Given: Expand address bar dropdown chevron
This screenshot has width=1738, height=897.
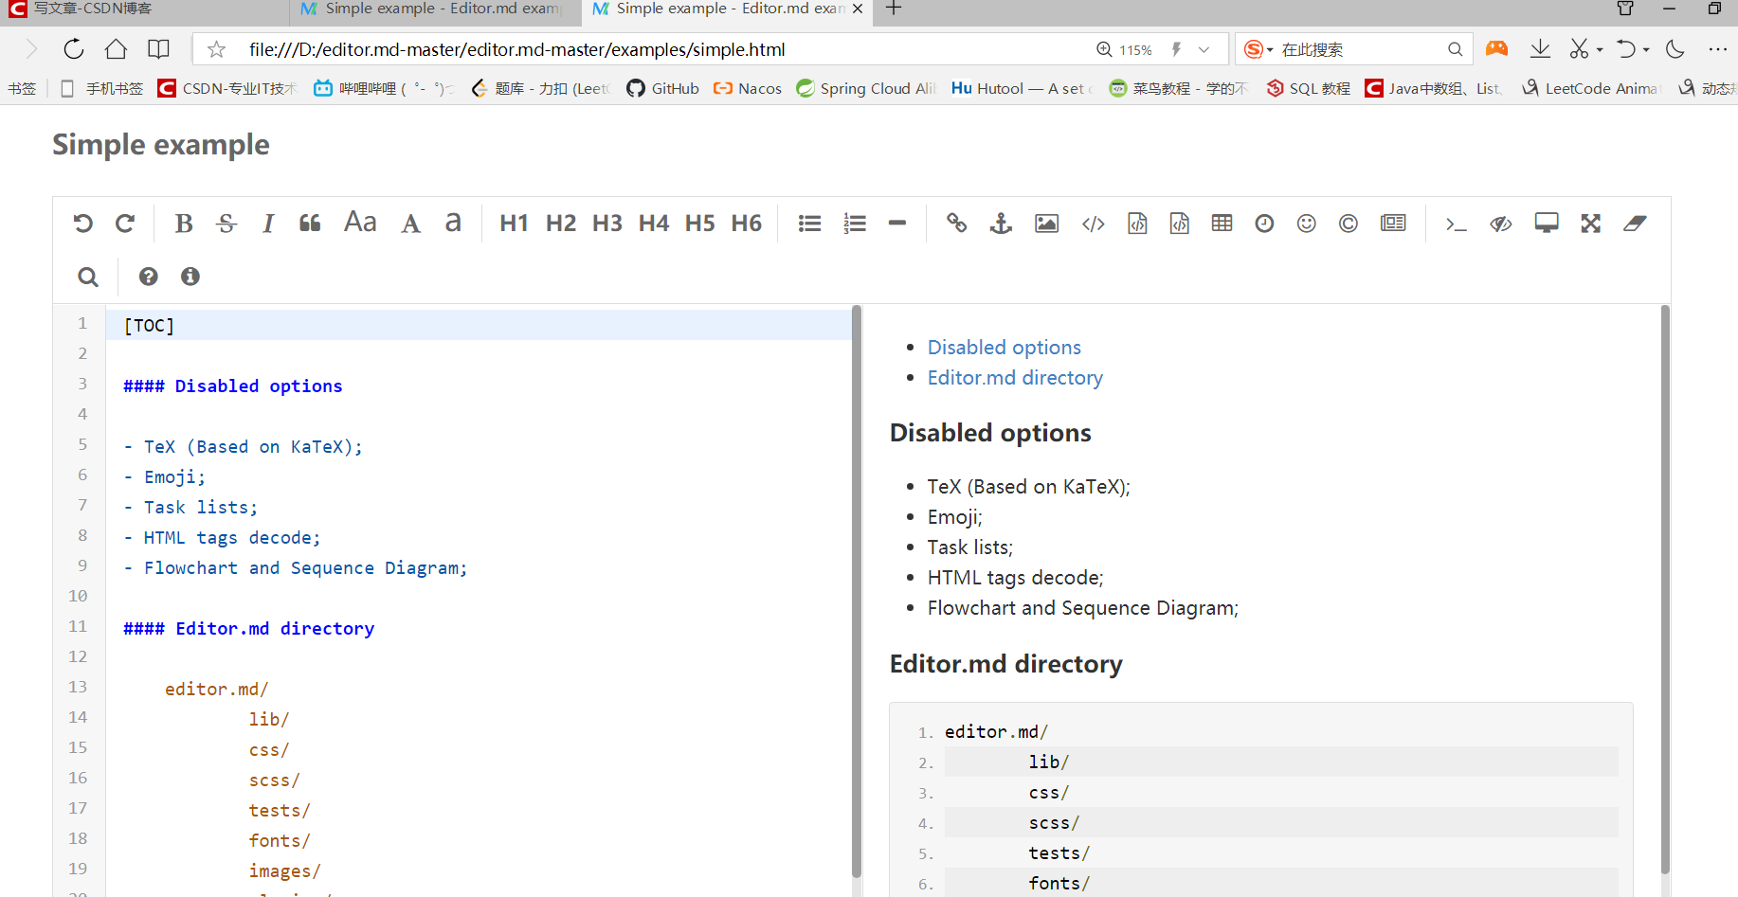Looking at the screenshot, I should [1204, 49].
